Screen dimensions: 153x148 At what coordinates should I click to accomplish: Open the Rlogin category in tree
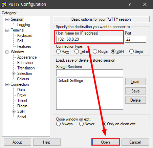[22, 106]
